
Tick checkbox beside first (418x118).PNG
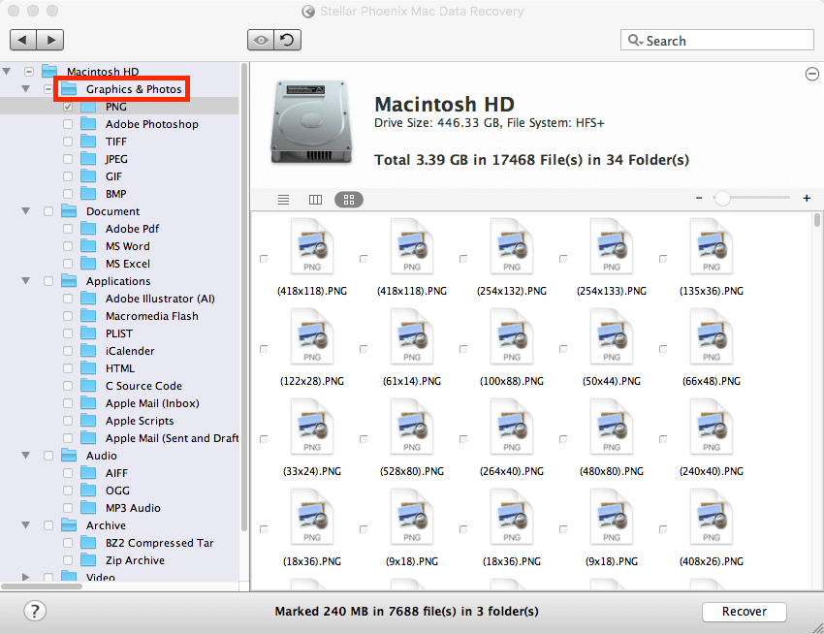[x=264, y=259]
